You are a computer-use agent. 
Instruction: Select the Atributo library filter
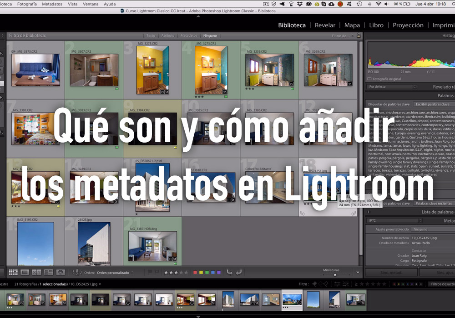coord(168,35)
